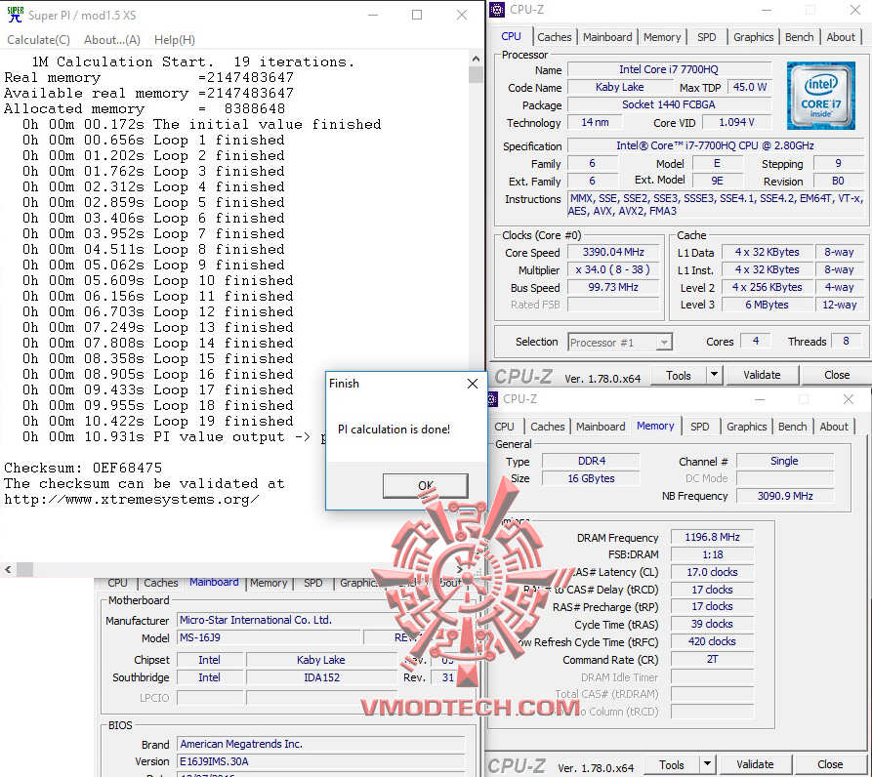Click the Core Speed value 3390.04 MHz
This screenshot has height=777, width=872.
[x=613, y=253]
